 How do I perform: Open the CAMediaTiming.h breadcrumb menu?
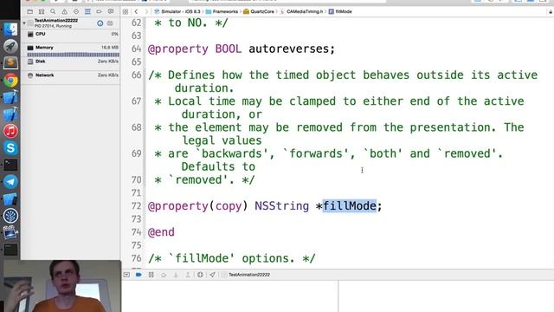pos(301,11)
